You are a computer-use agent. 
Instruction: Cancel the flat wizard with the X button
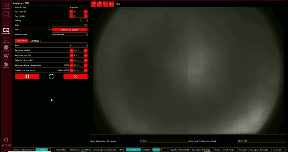click(x=75, y=76)
